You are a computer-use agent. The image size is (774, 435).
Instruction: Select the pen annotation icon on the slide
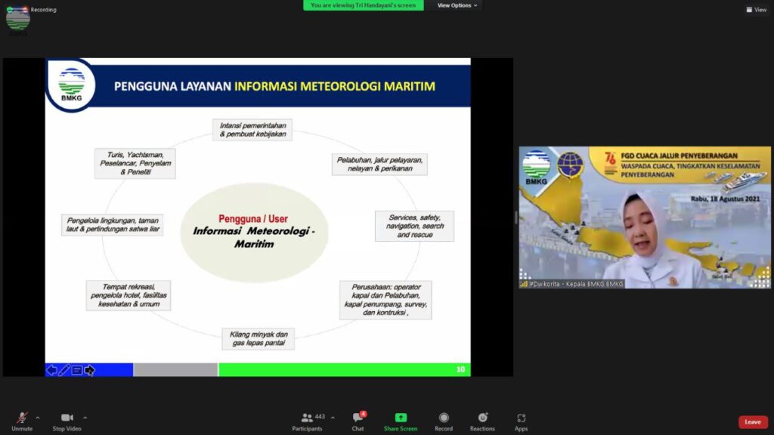click(64, 370)
